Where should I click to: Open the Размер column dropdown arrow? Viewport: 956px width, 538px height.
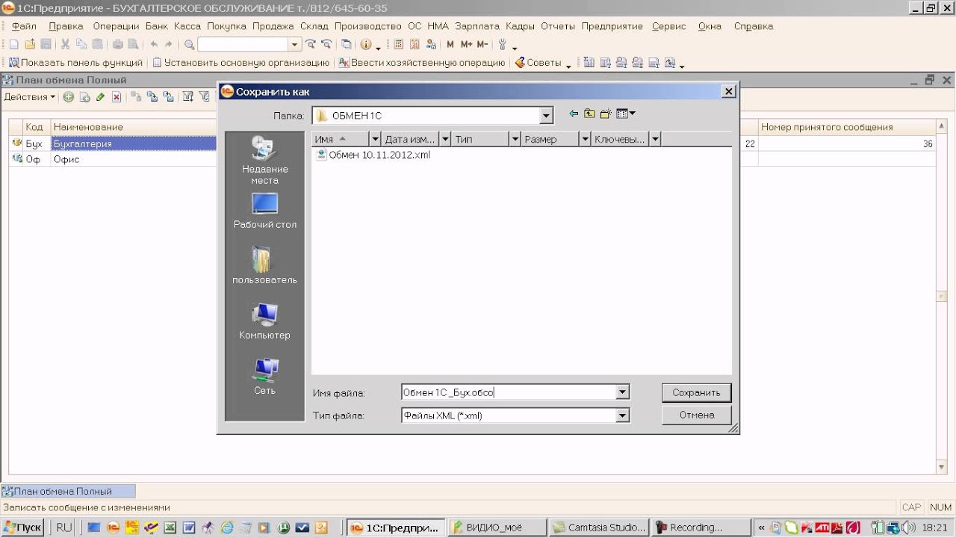585,139
